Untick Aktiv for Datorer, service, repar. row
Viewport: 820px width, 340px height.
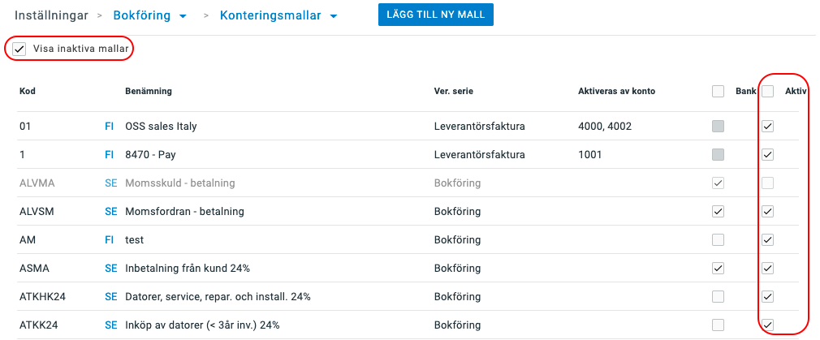(768, 296)
